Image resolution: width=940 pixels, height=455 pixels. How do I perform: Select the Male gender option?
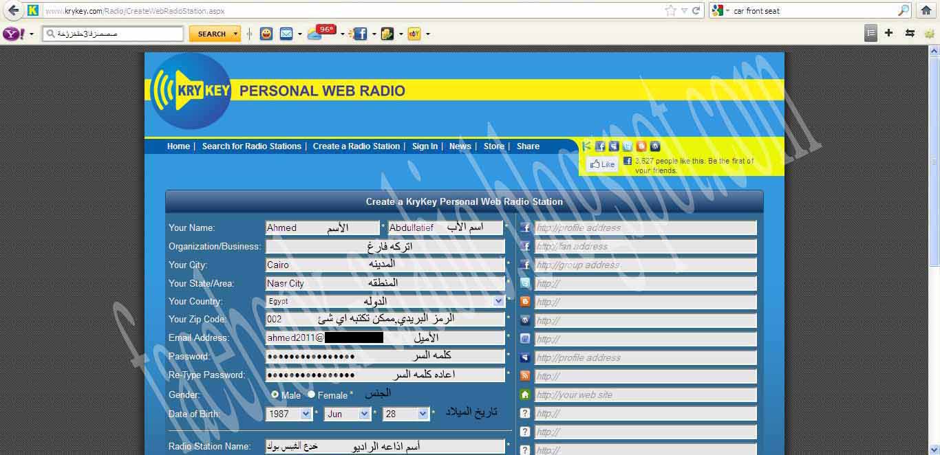(x=275, y=395)
